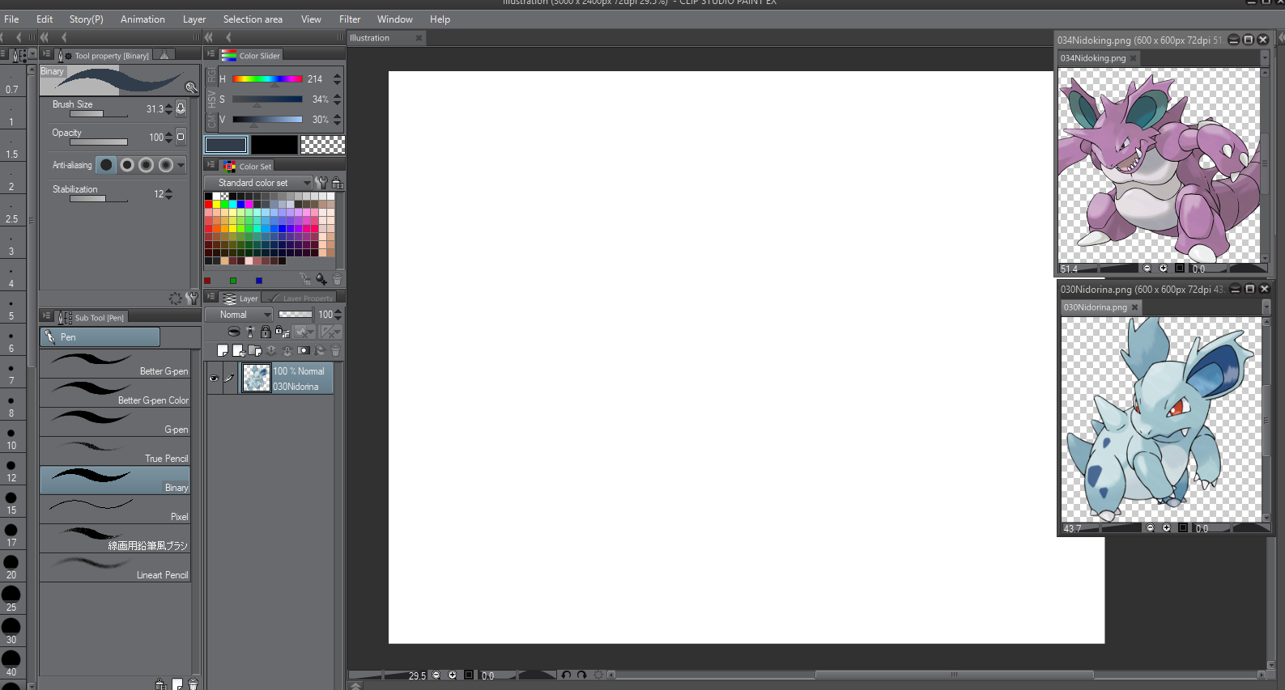Select the Better G-pen sub tool
1285x690 pixels.
(115, 364)
